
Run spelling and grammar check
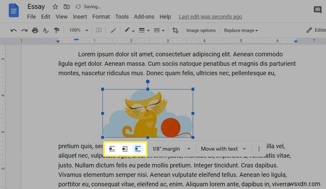pyautogui.click(x=46, y=30)
